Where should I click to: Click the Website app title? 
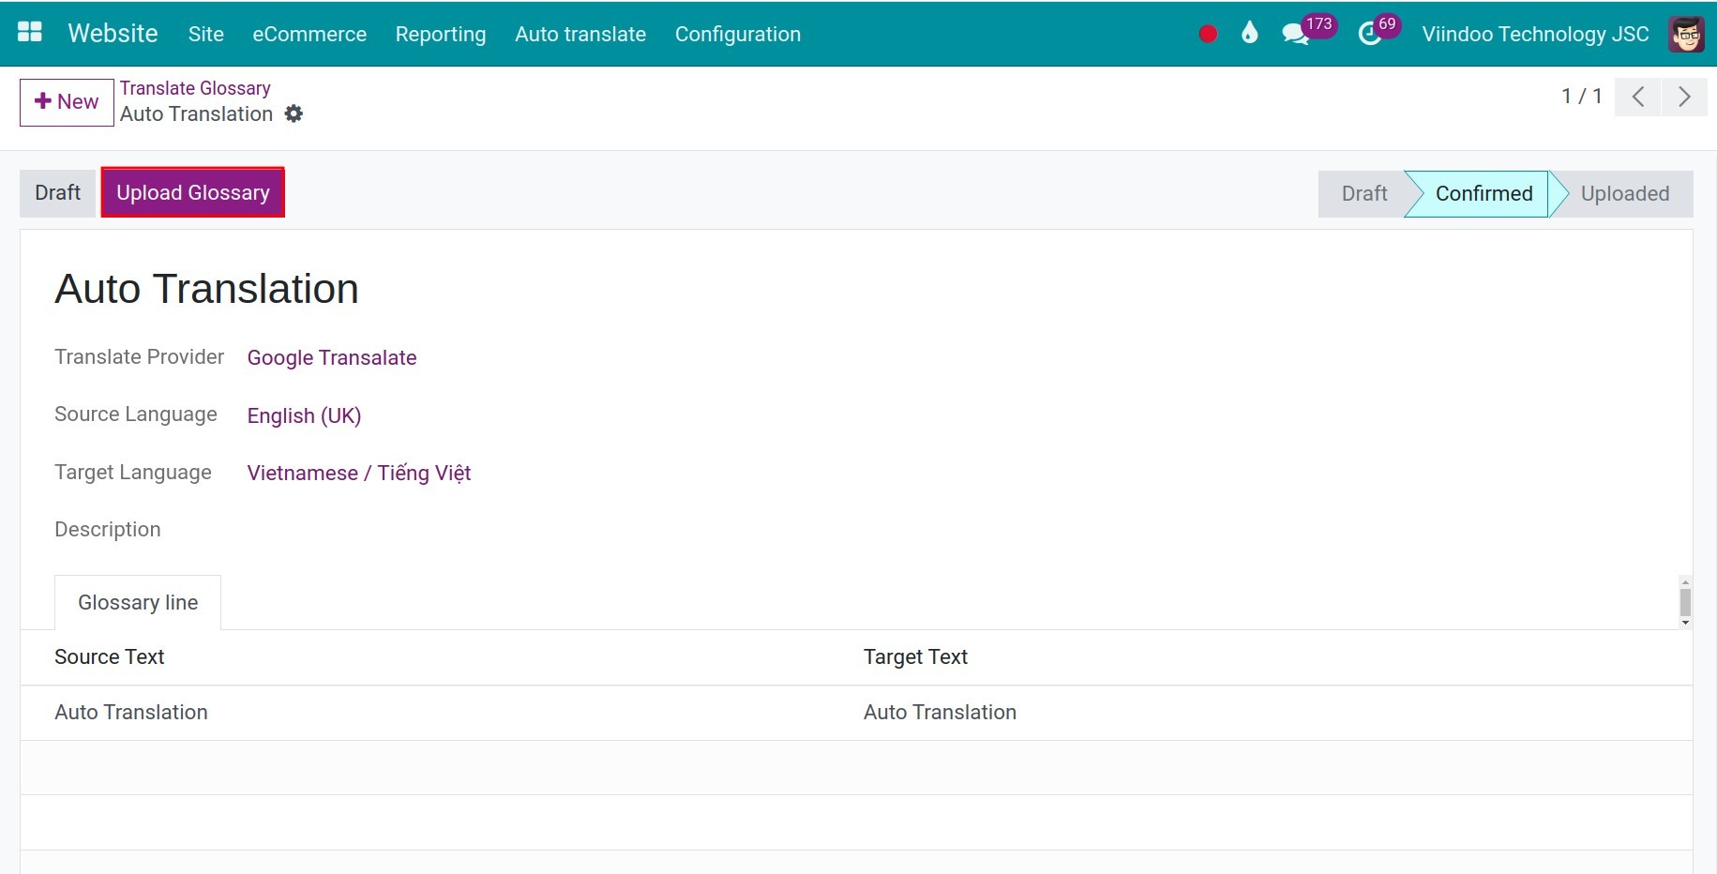pyautogui.click(x=113, y=34)
